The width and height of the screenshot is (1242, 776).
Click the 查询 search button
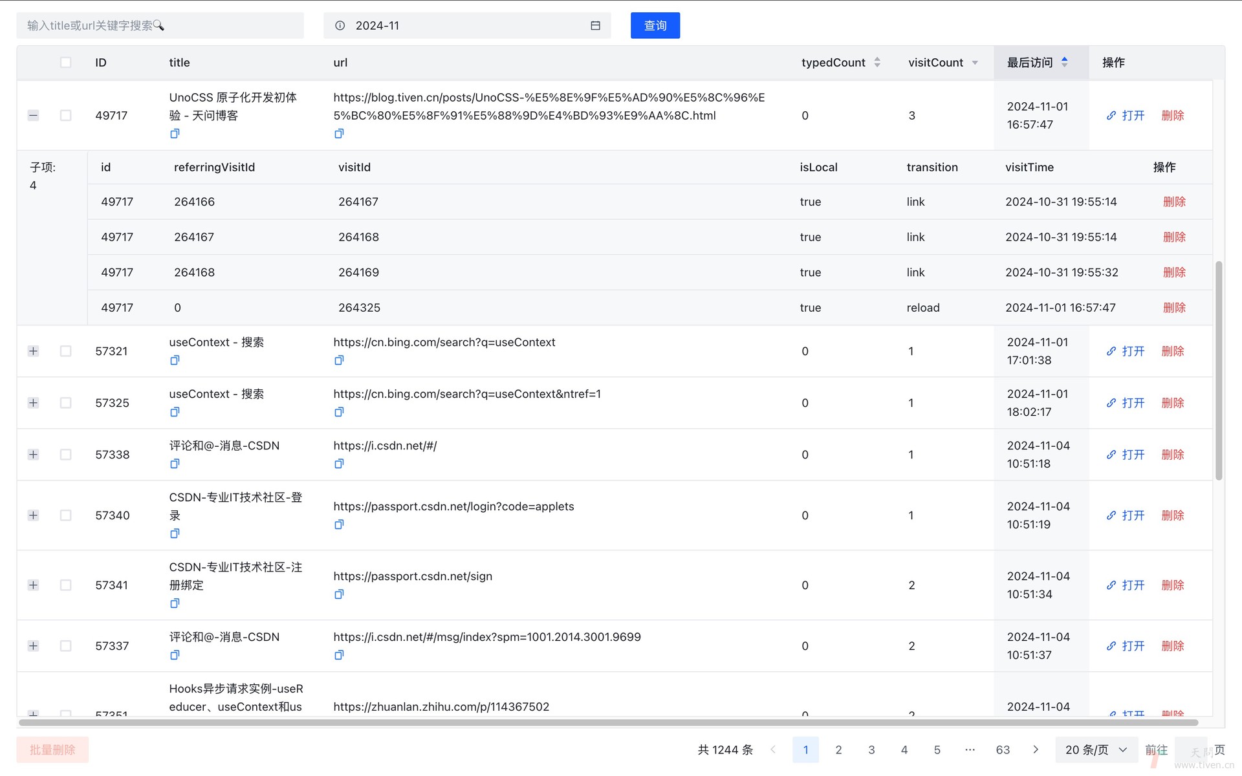(655, 26)
